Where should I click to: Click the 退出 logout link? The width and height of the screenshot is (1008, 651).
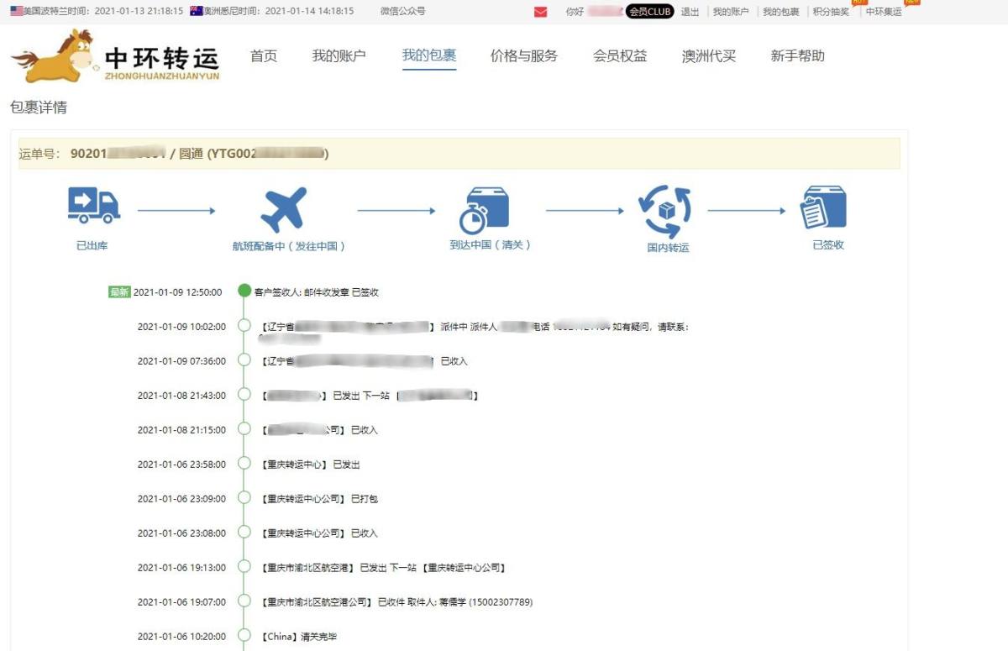coord(690,12)
